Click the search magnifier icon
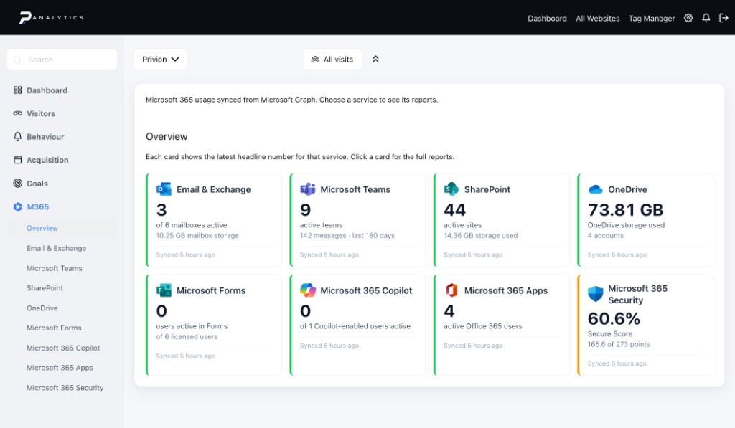735x428 pixels. pyautogui.click(x=17, y=60)
